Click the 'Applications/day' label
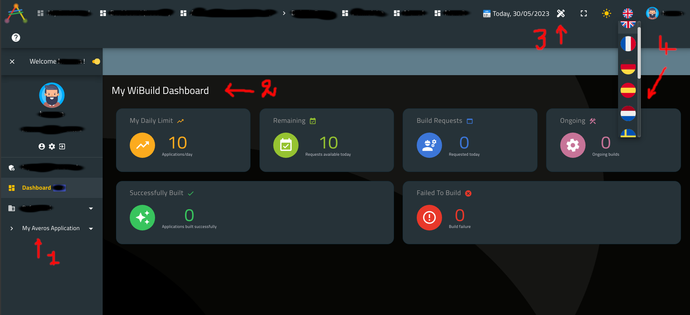690x315 pixels. tap(177, 154)
